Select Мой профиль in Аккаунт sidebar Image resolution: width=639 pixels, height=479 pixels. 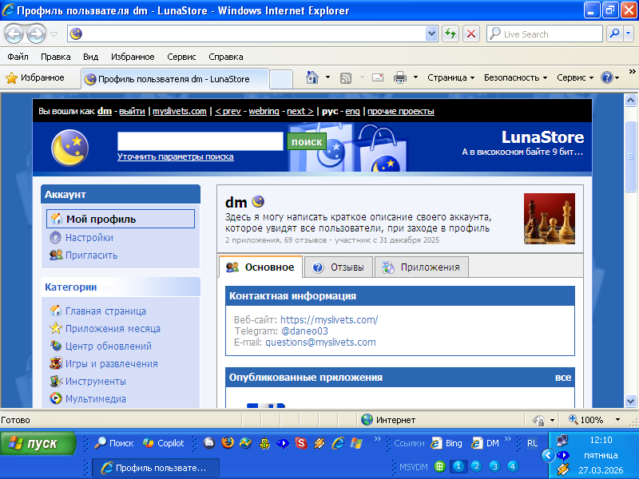click(x=121, y=219)
